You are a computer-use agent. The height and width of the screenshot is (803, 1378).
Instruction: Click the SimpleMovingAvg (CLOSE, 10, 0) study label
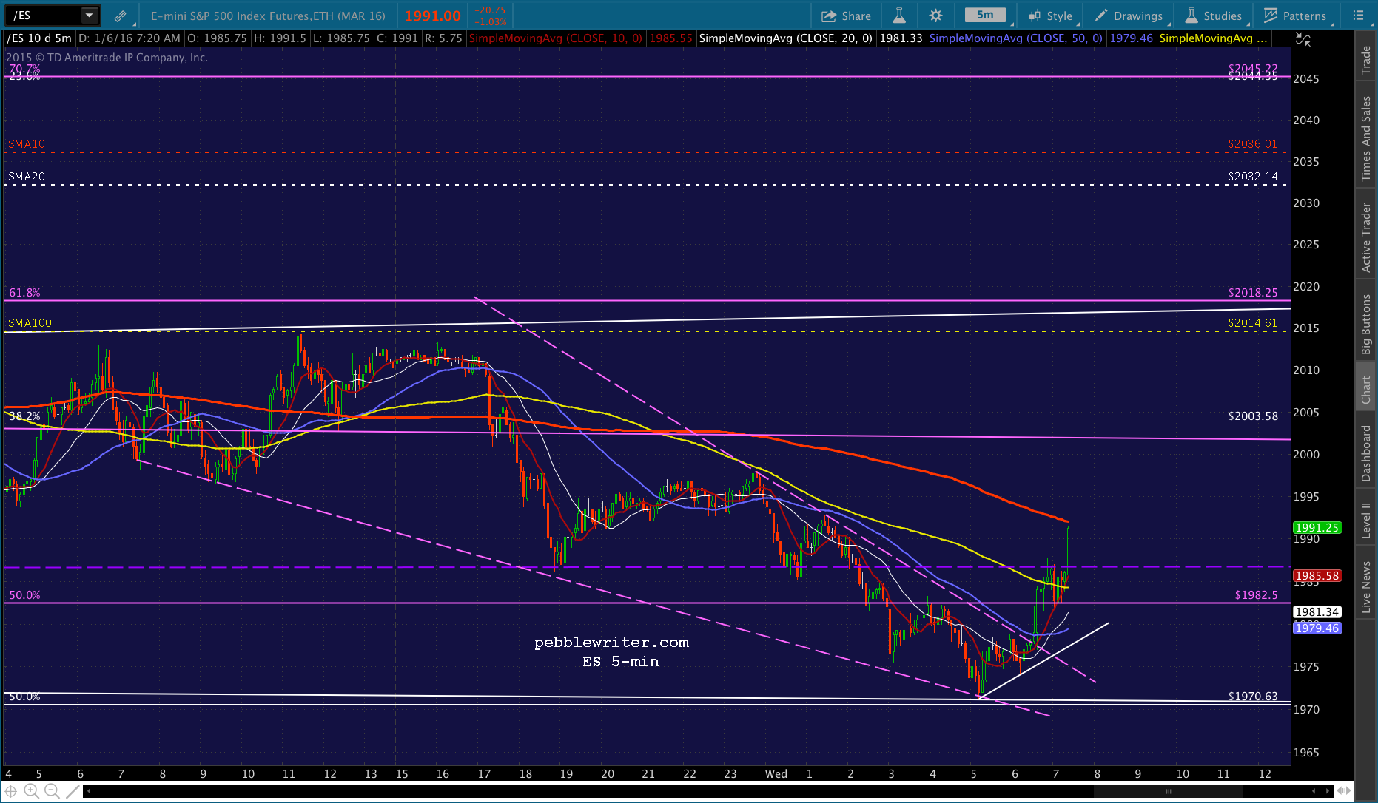point(556,38)
